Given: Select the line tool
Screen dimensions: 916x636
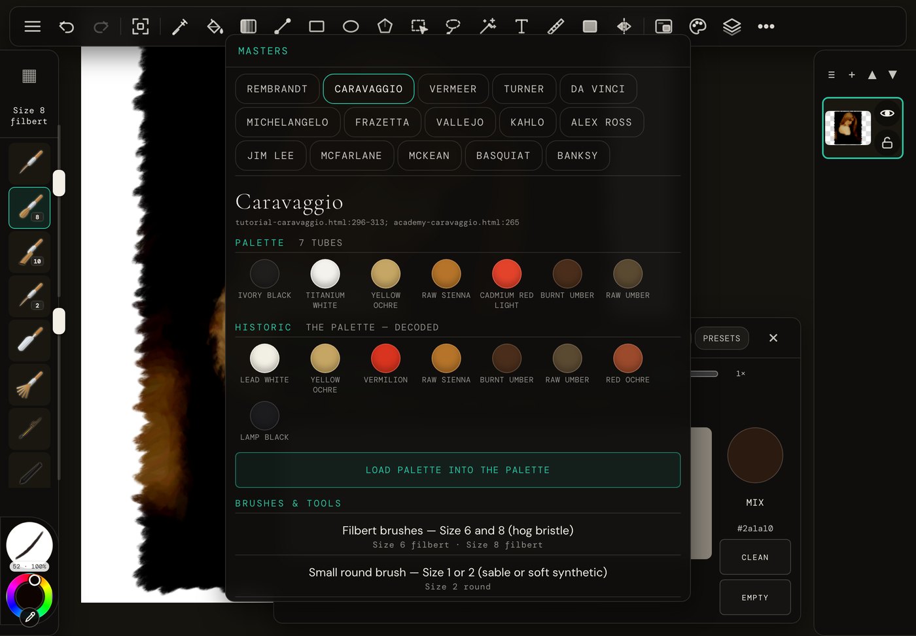Looking at the screenshot, I should [x=282, y=26].
